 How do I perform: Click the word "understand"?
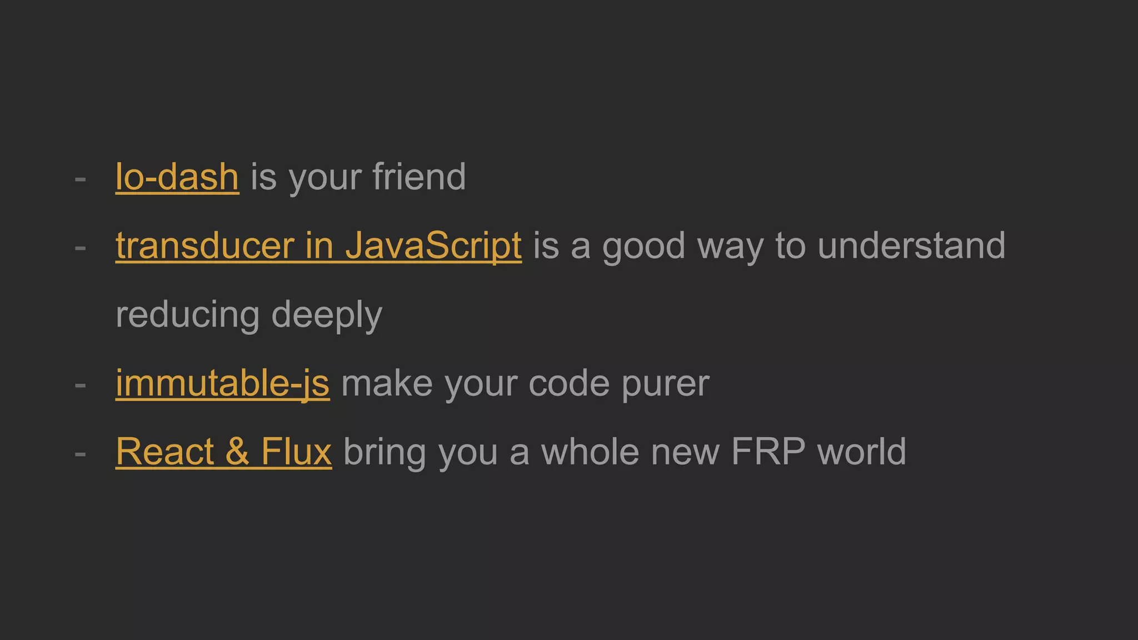(911, 246)
